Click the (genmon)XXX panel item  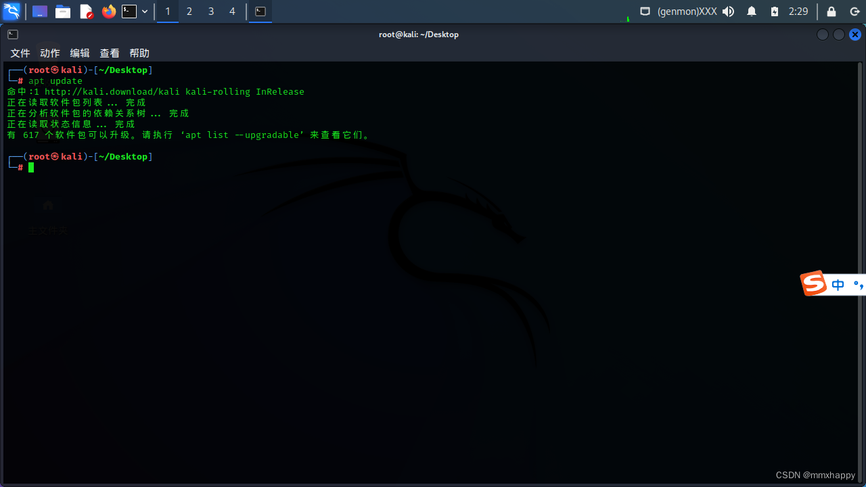click(x=687, y=11)
